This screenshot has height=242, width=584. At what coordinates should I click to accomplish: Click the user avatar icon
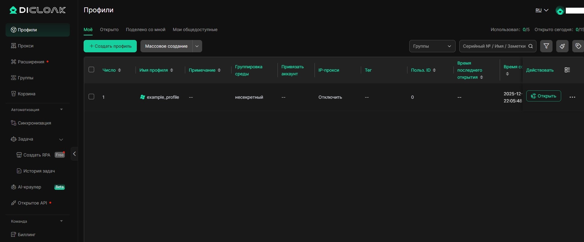(560, 11)
